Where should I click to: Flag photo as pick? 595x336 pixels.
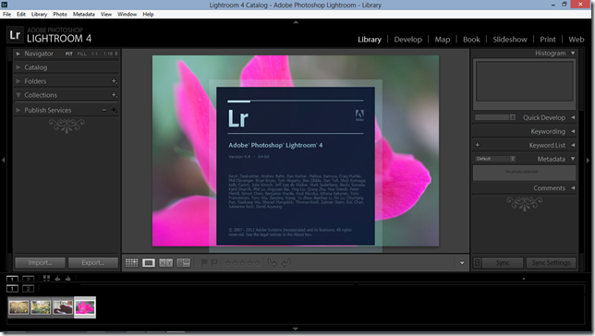204,262
